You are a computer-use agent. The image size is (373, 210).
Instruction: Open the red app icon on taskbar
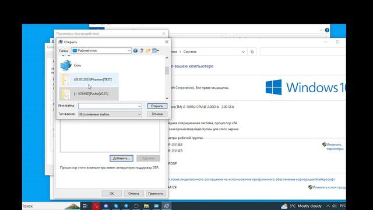[96, 206]
